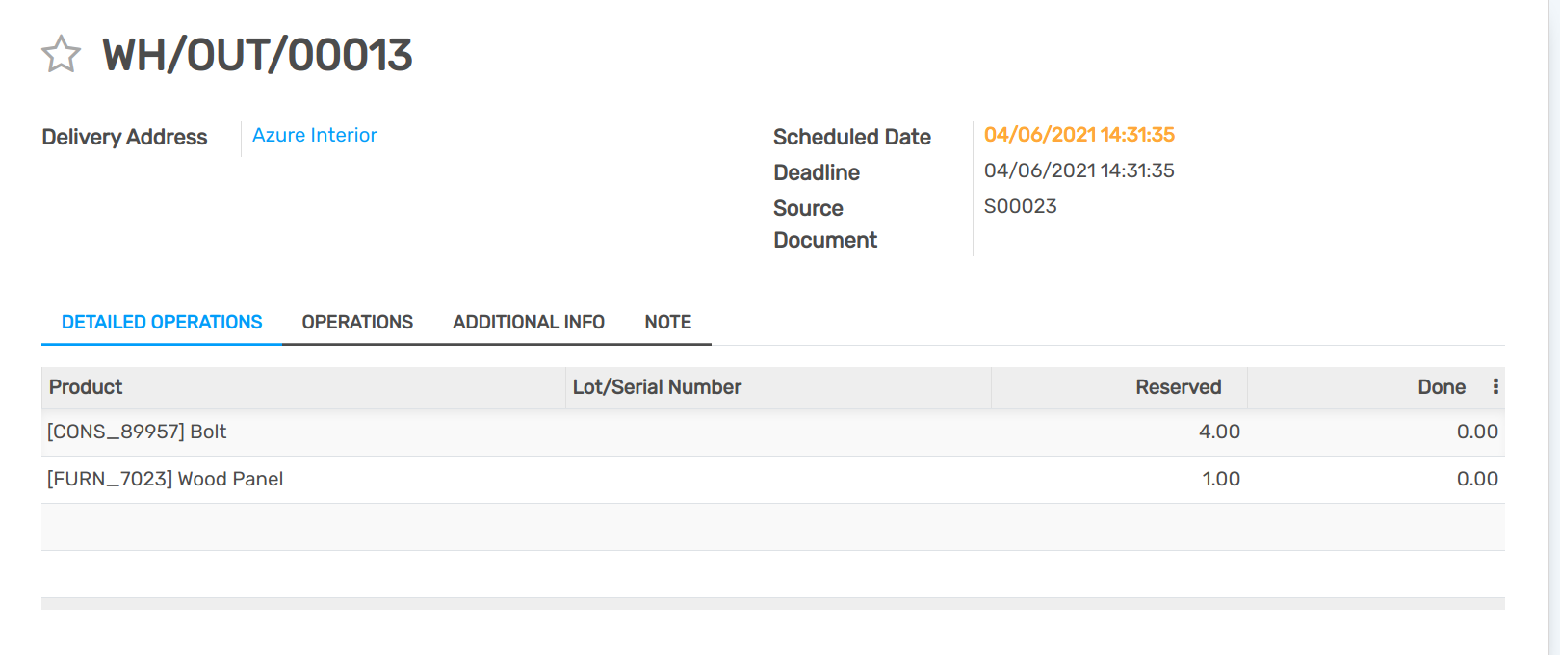Sort by the Reserved column header
Screen dimensions: 1560x655
pos(1178,387)
